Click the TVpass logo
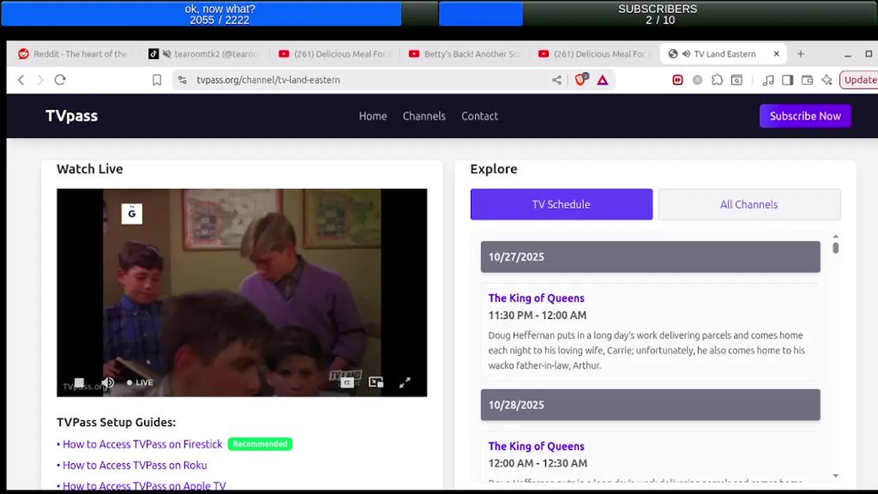878x494 pixels. tap(71, 116)
